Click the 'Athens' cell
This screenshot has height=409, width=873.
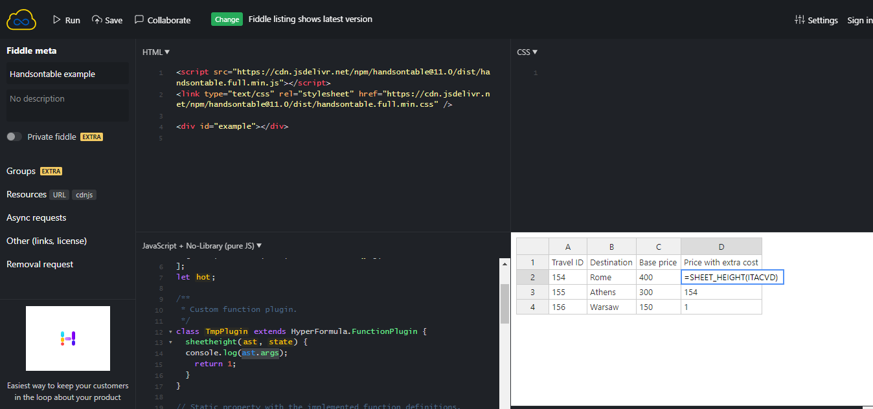coord(611,292)
